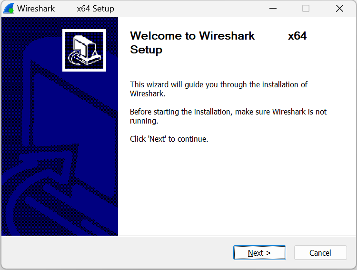
Task: Click the greyed-out maximize window button
Action: [306, 9]
